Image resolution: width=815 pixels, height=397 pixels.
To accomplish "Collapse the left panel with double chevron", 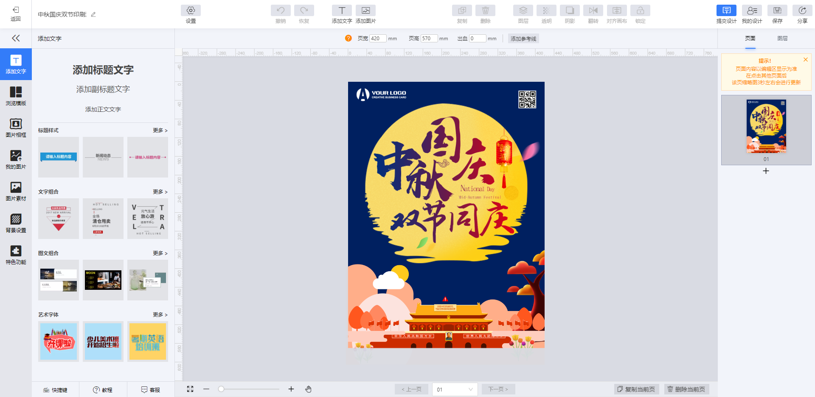I will pyautogui.click(x=16, y=38).
